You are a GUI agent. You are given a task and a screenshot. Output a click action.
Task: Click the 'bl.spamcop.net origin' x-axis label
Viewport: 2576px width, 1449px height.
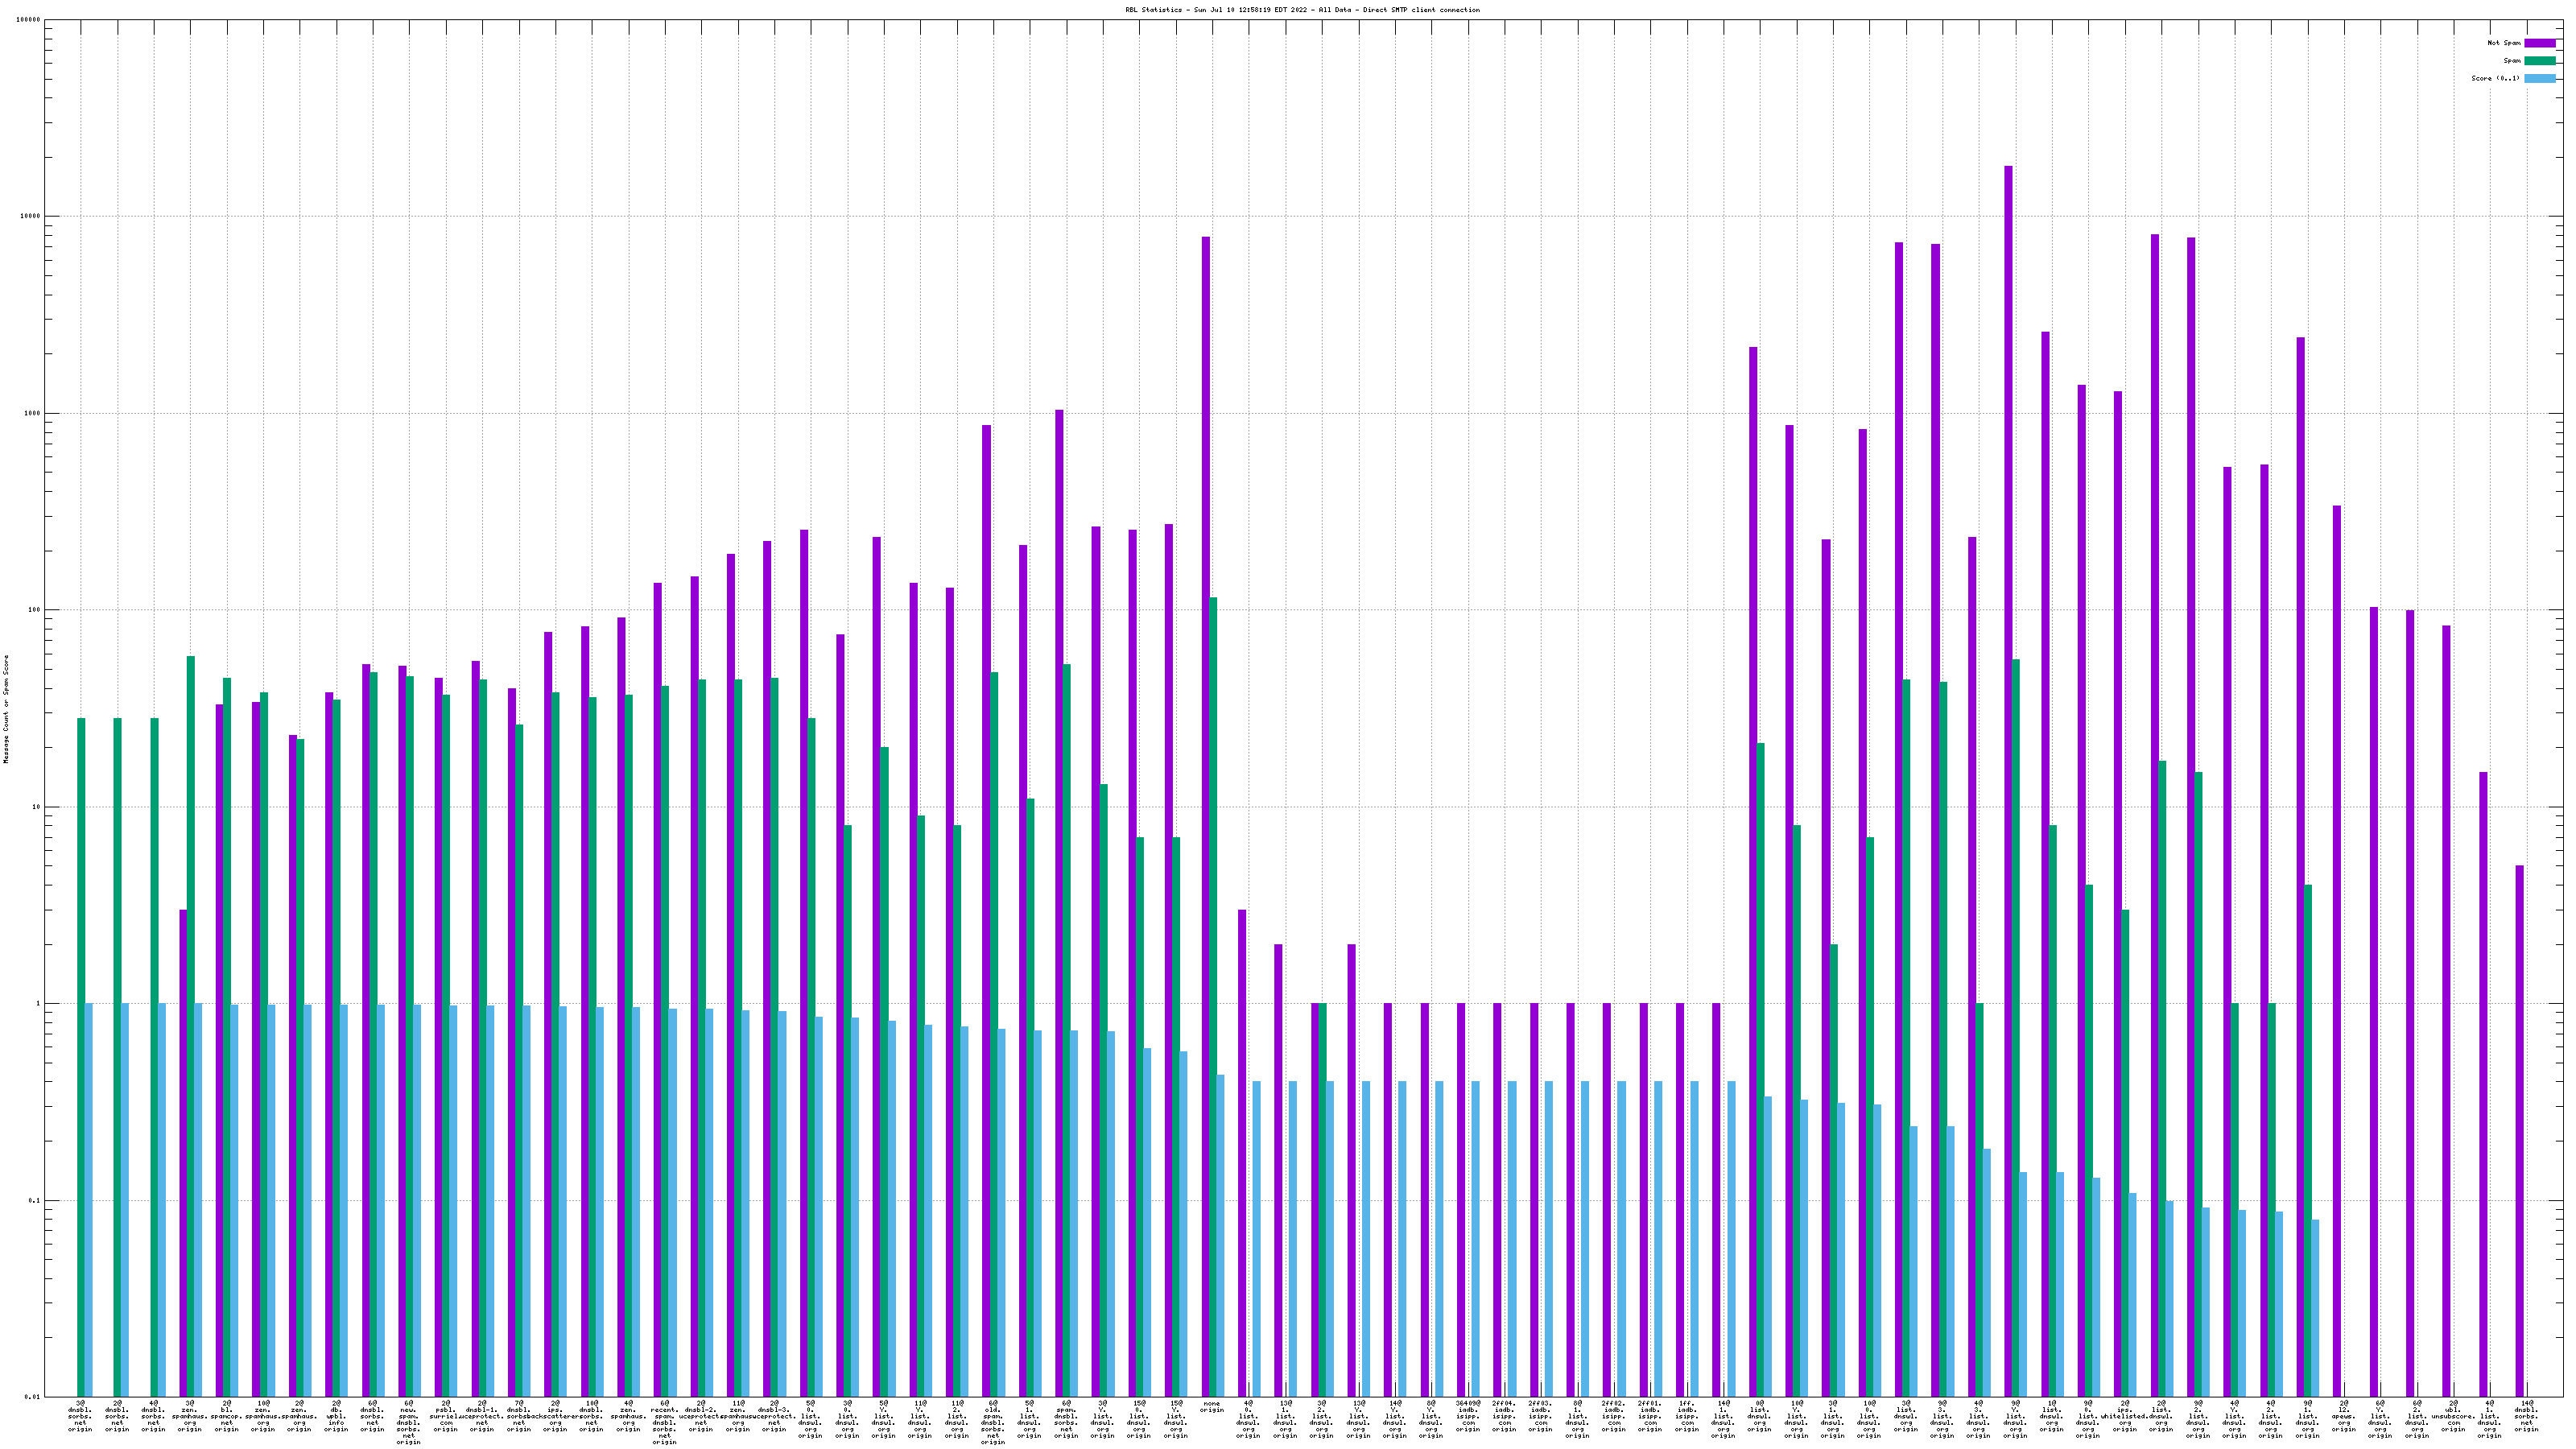[x=226, y=1416]
